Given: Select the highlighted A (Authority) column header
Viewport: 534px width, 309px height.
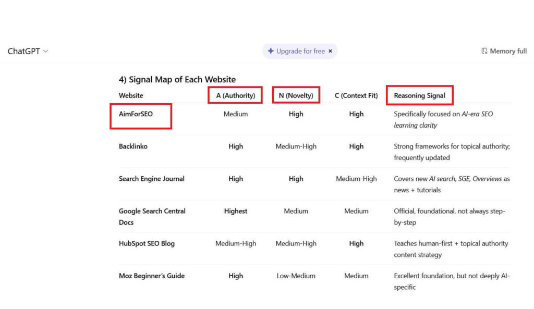Looking at the screenshot, I should pyautogui.click(x=235, y=95).
